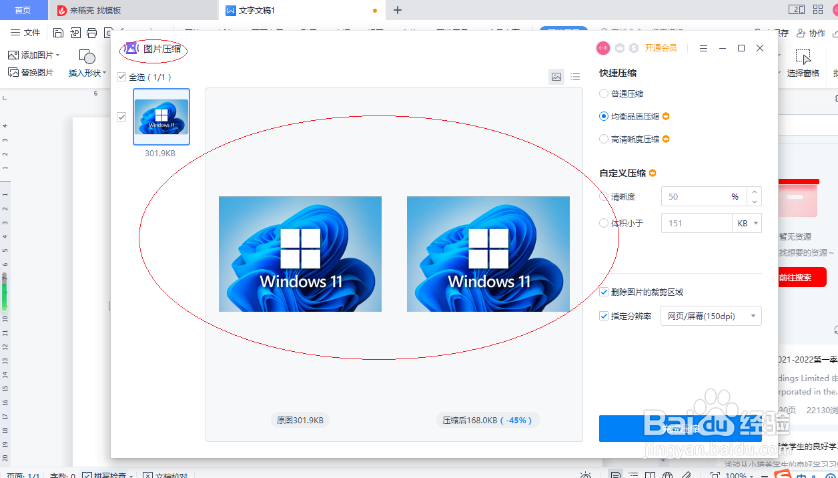Click the premium badge next to HD compression
Image resolution: width=838 pixels, height=478 pixels.
pos(666,139)
